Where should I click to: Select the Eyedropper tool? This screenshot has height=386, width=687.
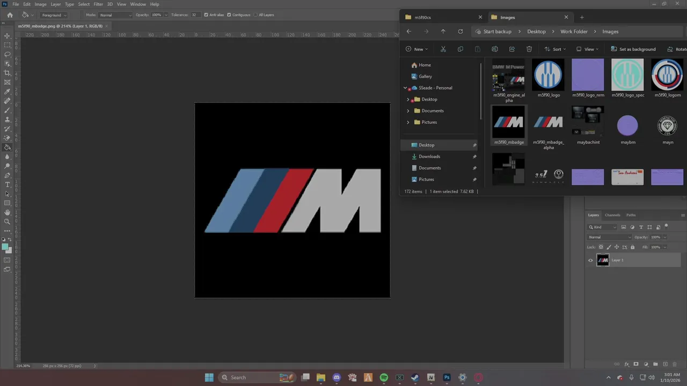[x=7, y=92]
